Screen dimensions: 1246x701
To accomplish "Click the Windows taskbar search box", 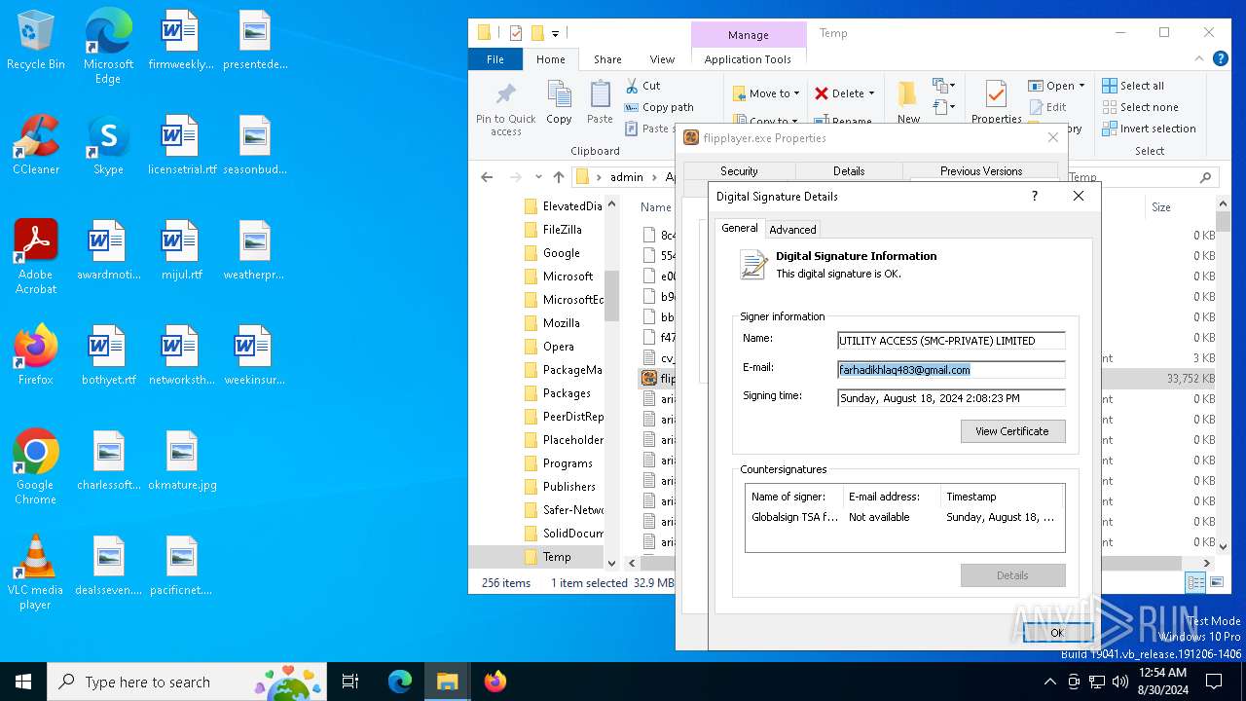I will [188, 682].
